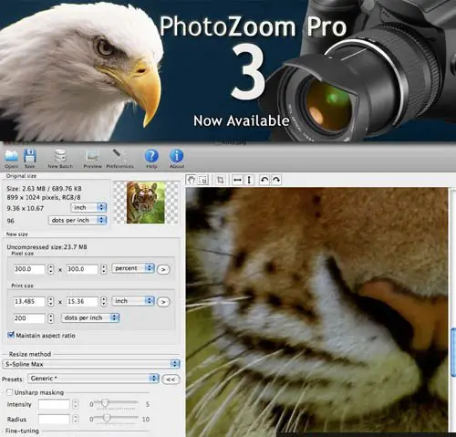Click the Intensity value stepper

[76, 404]
